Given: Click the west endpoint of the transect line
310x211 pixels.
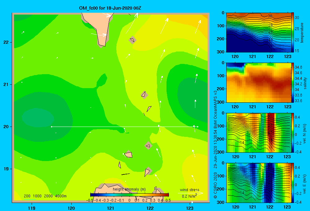Looking at the screenshot, I should (51, 127).
